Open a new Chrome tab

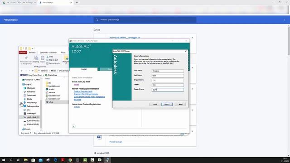77,3
